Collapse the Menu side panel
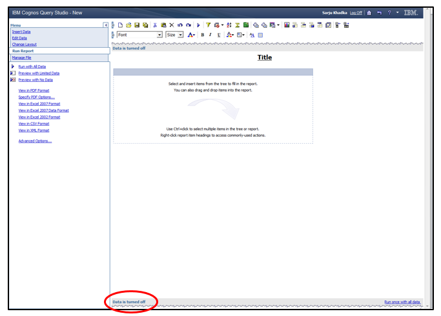This screenshot has height=316, width=441. (x=105, y=25)
